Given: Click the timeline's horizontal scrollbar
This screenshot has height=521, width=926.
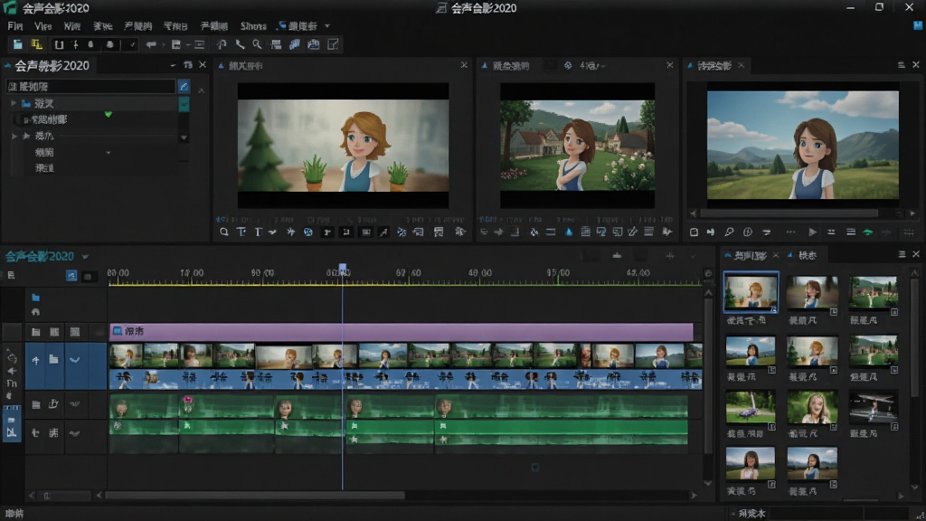Looking at the screenshot, I should [x=255, y=495].
